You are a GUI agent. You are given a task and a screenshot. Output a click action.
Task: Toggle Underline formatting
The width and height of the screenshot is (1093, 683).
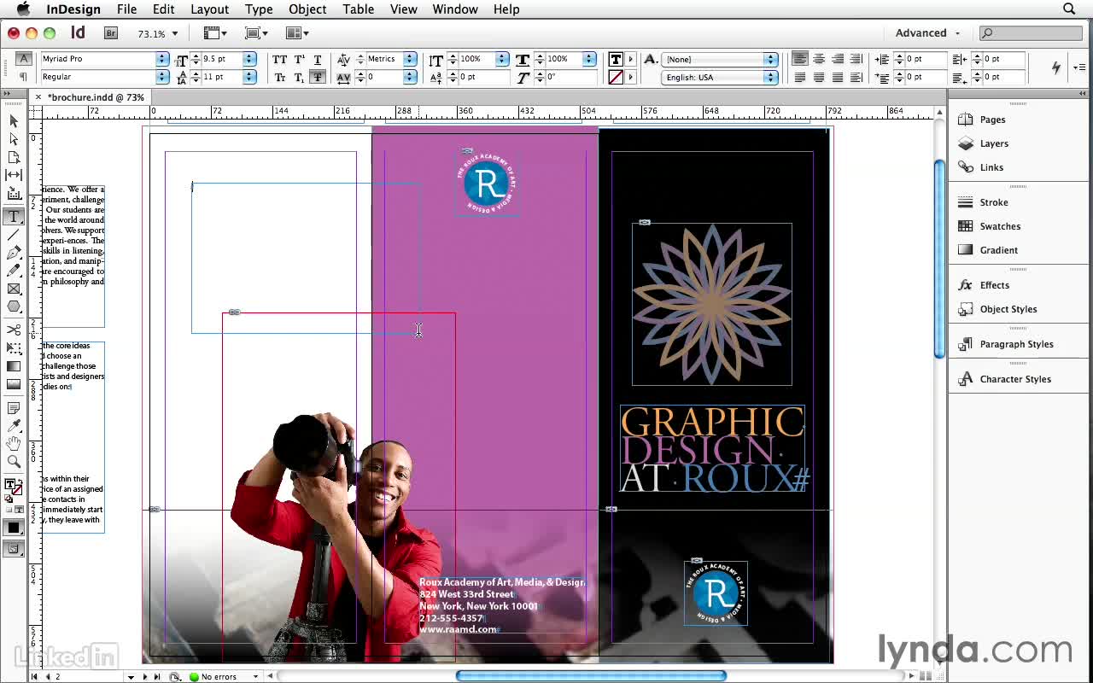click(x=318, y=59)
